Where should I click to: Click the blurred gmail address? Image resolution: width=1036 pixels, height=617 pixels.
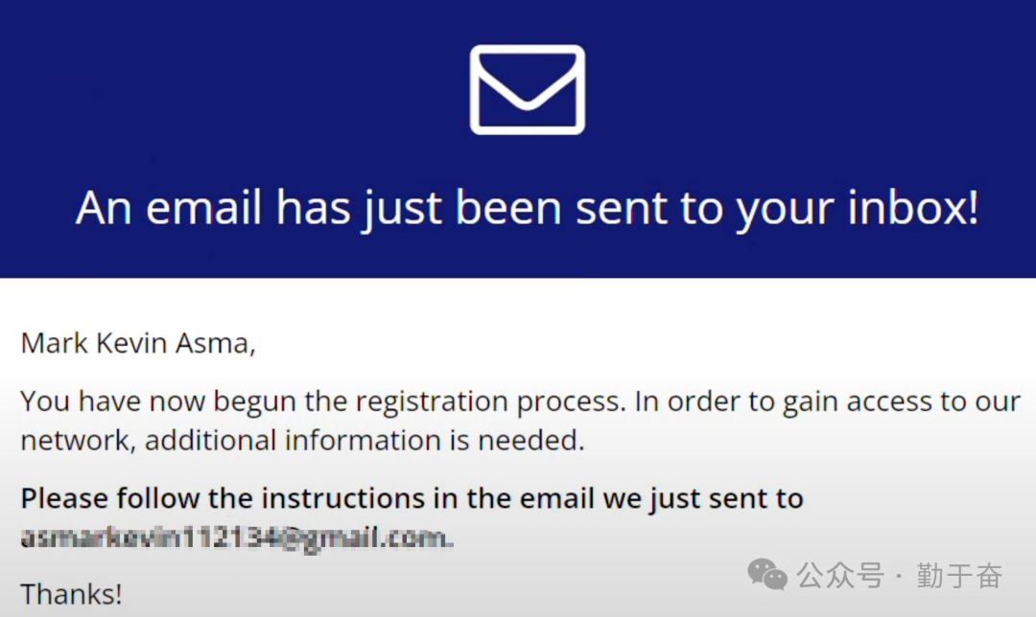(236, 538)
